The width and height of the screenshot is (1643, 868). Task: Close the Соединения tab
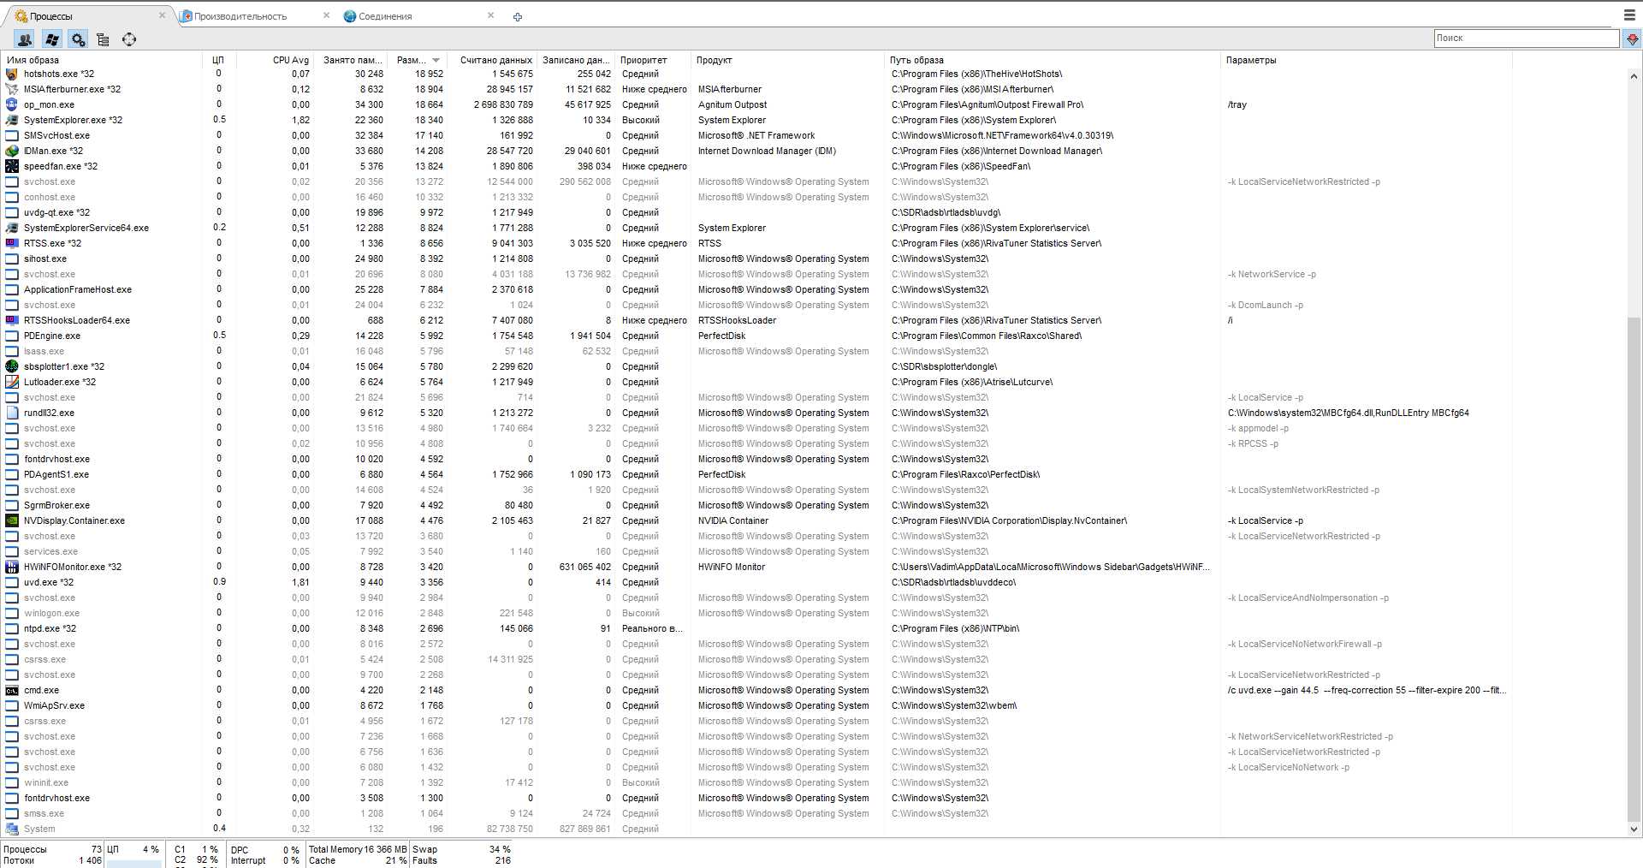(x=490, y=15)
